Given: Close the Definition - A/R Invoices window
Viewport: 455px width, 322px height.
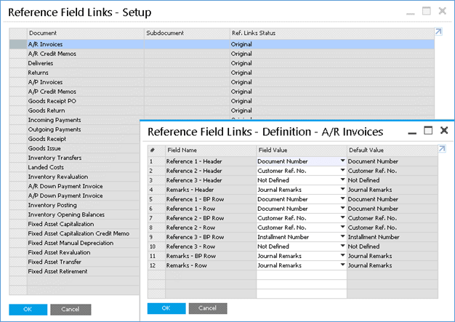Looking at the screenshot, I should (444, 131).
